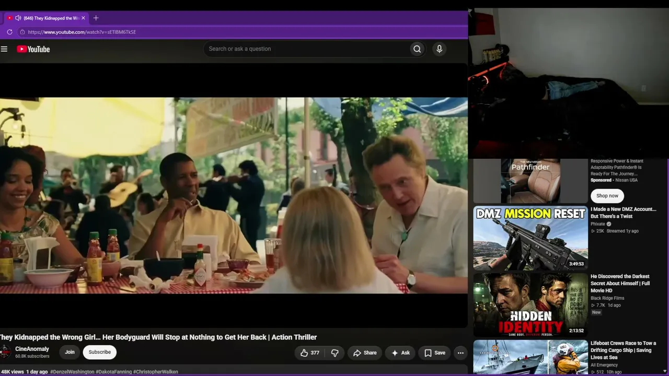Click the '48K views 1 day ago' text
The width and height of the screenshot is (669, 376).
24,372
